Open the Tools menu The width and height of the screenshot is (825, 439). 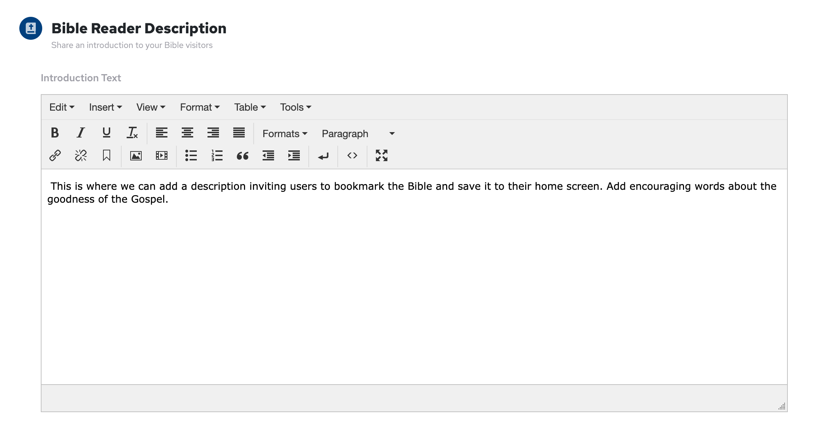pyautogui.click(x=296, y=107)
